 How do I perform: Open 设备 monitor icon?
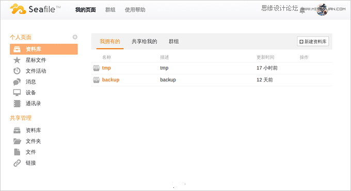17,92
